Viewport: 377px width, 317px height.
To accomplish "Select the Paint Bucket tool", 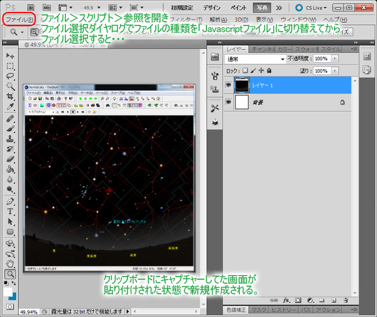I will point(10,169).
